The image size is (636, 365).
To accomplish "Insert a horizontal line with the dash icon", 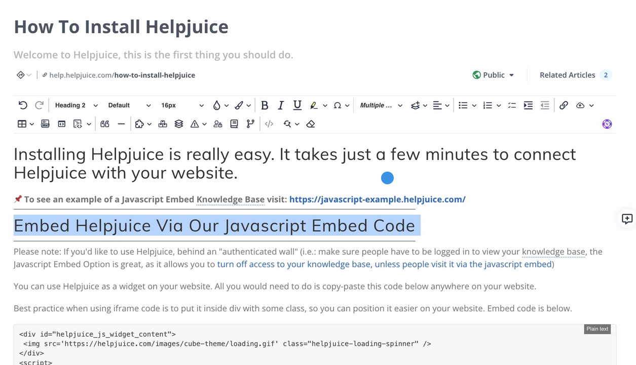I will 121,124.
